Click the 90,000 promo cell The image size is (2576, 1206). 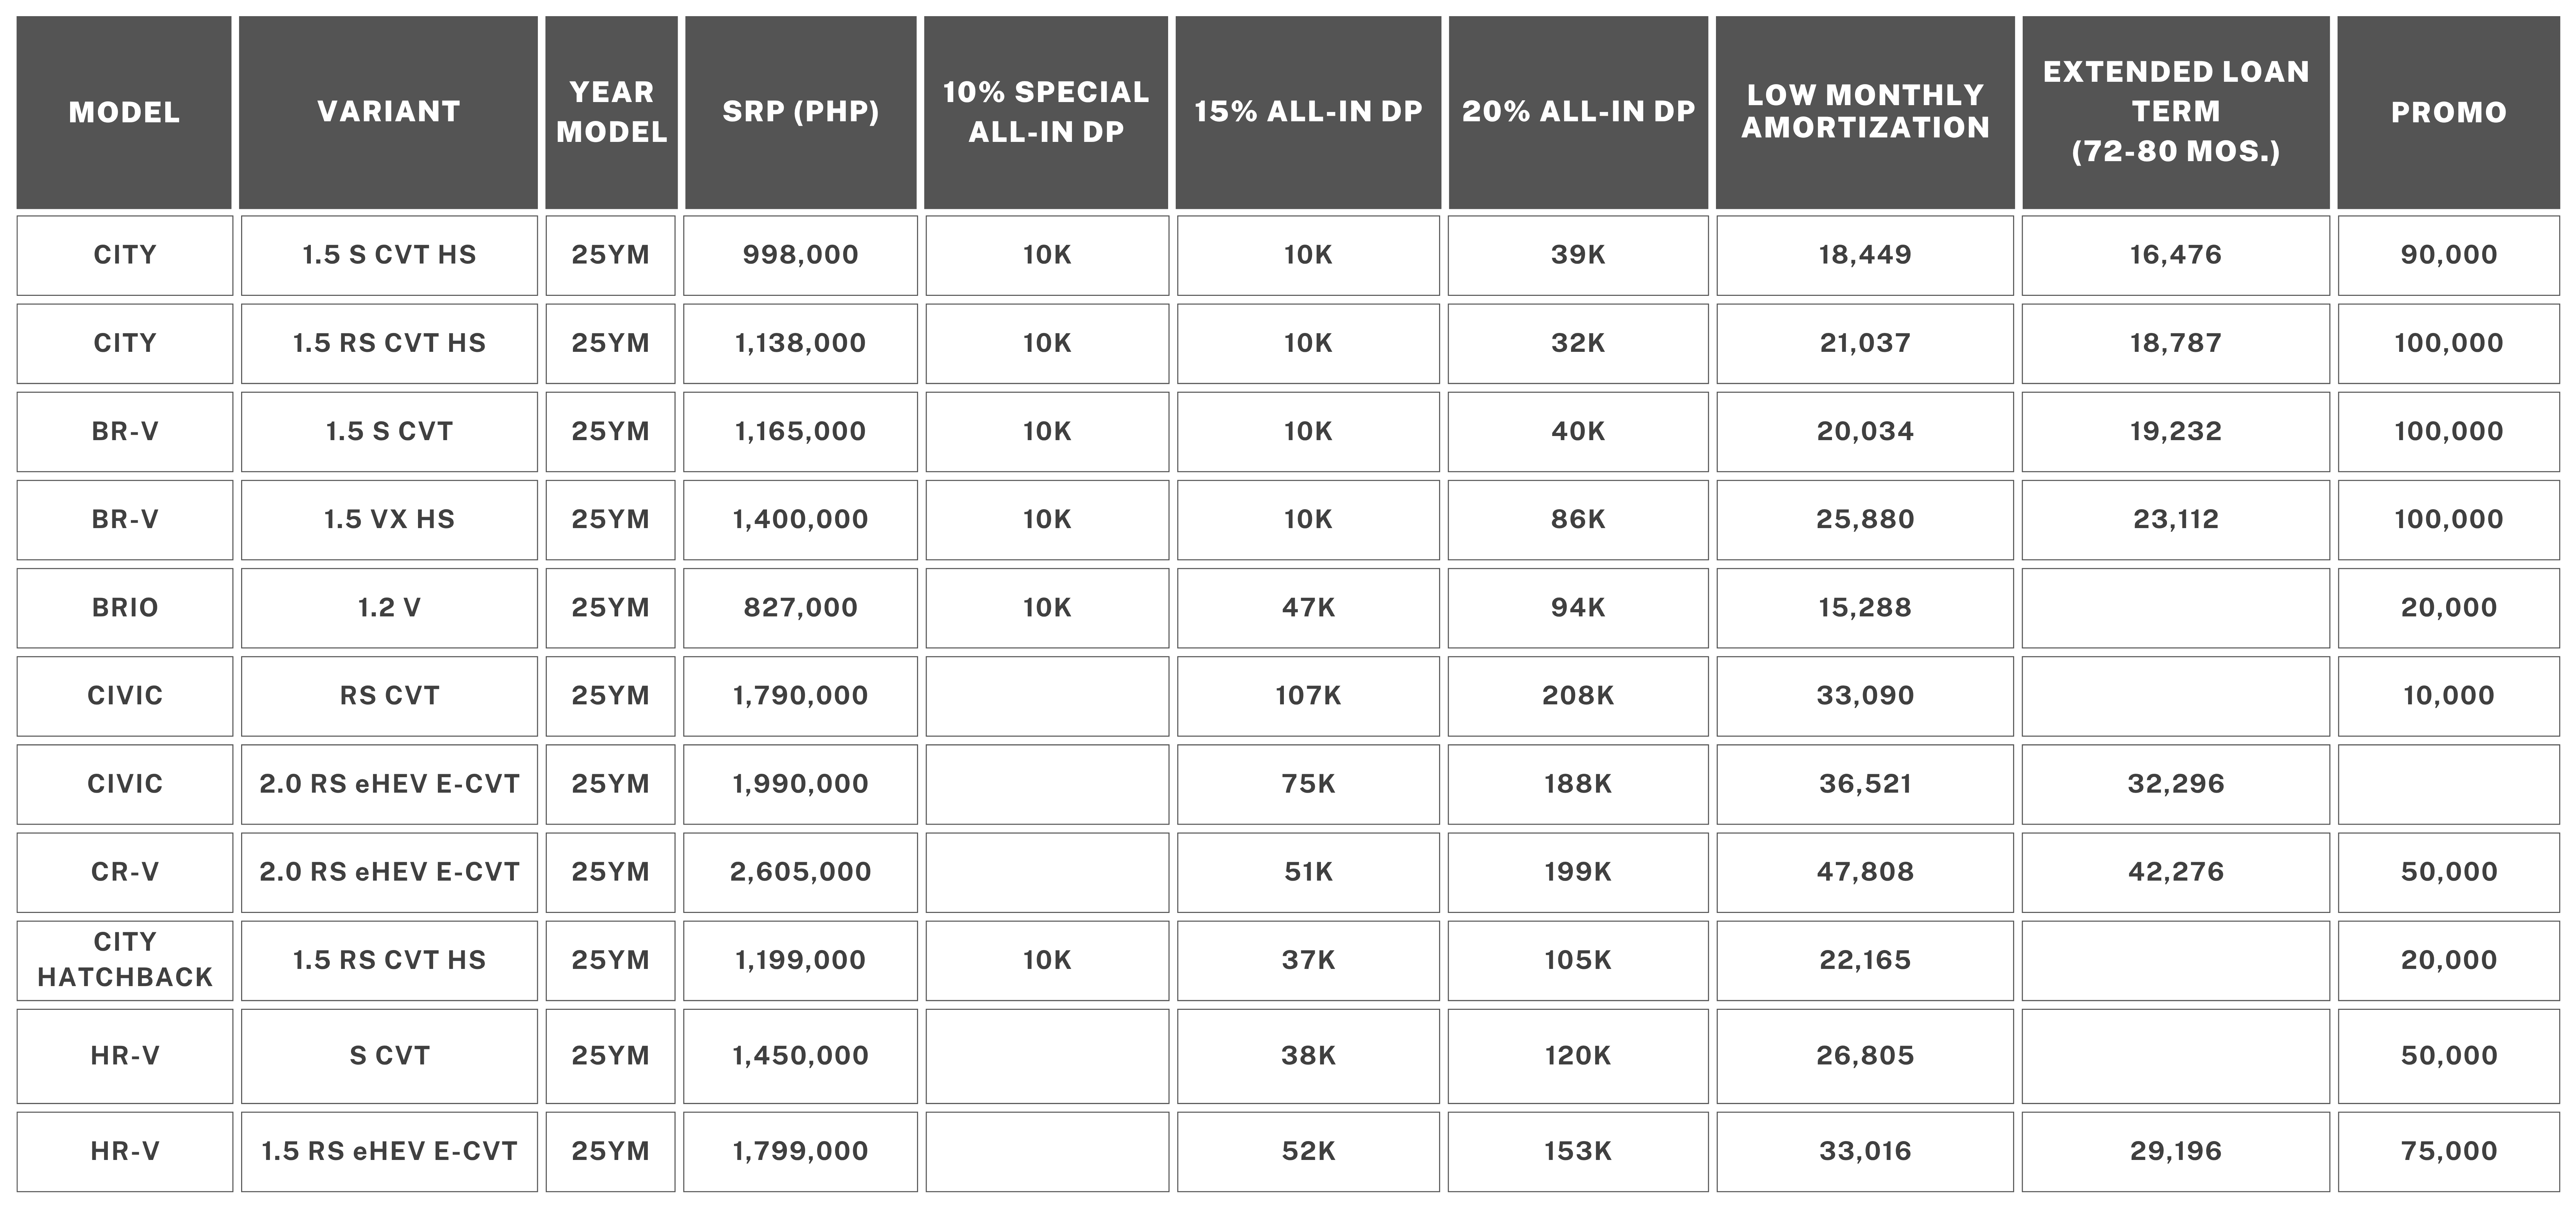[2448, 255]
